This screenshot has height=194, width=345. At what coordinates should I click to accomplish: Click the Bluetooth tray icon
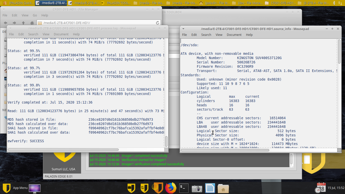coord(334,3)
